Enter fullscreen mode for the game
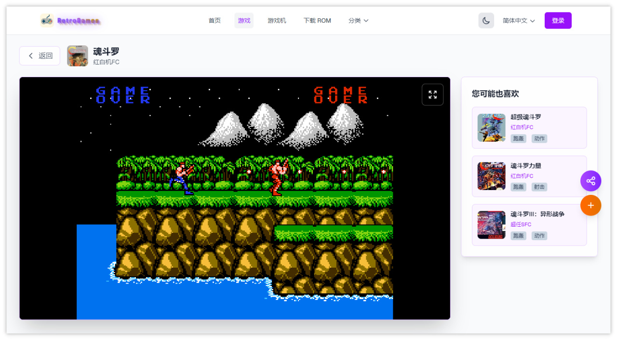Screen dimensions: 617x340 432,95
